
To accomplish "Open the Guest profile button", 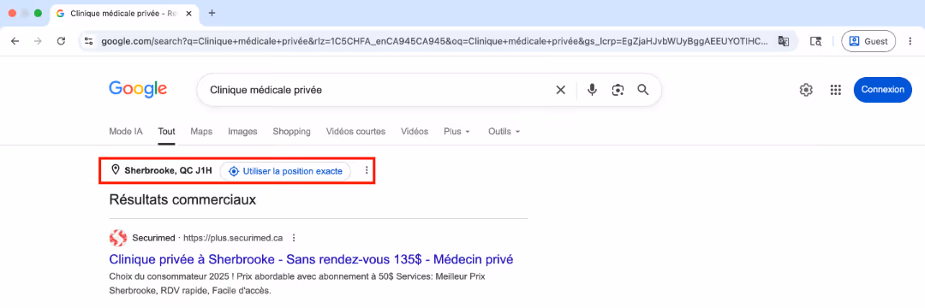I will (868, 41).
